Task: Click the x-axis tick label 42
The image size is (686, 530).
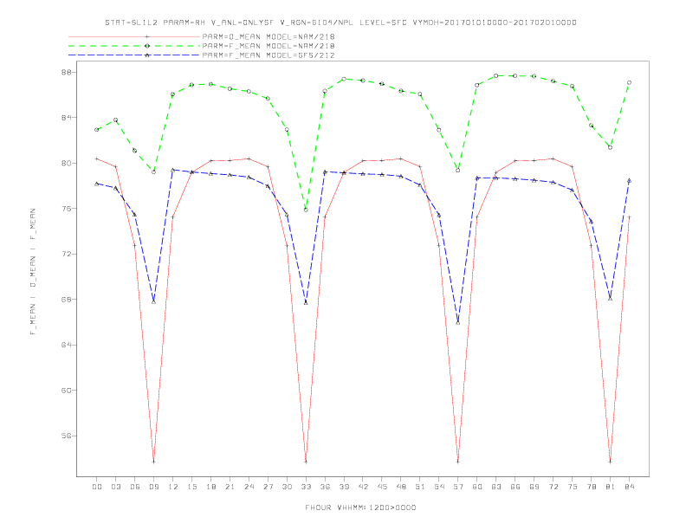Action: click(363, 487)
